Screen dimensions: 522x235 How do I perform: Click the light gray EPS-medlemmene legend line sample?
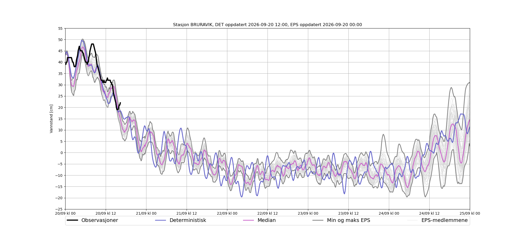tap(412, 220)
